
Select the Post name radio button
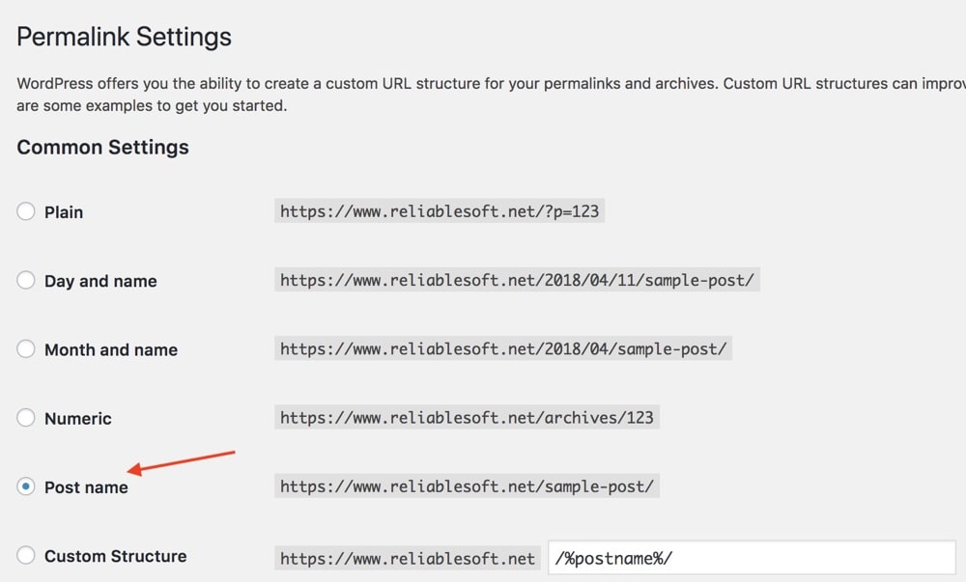point(26,487)
